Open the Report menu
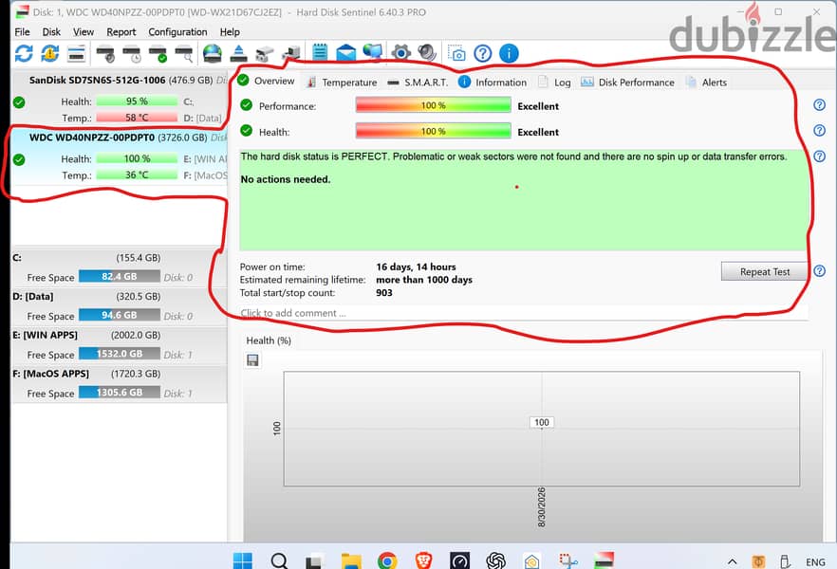Image resolution: width=837 pixels, height=569 pixels. tap(121, 32)
